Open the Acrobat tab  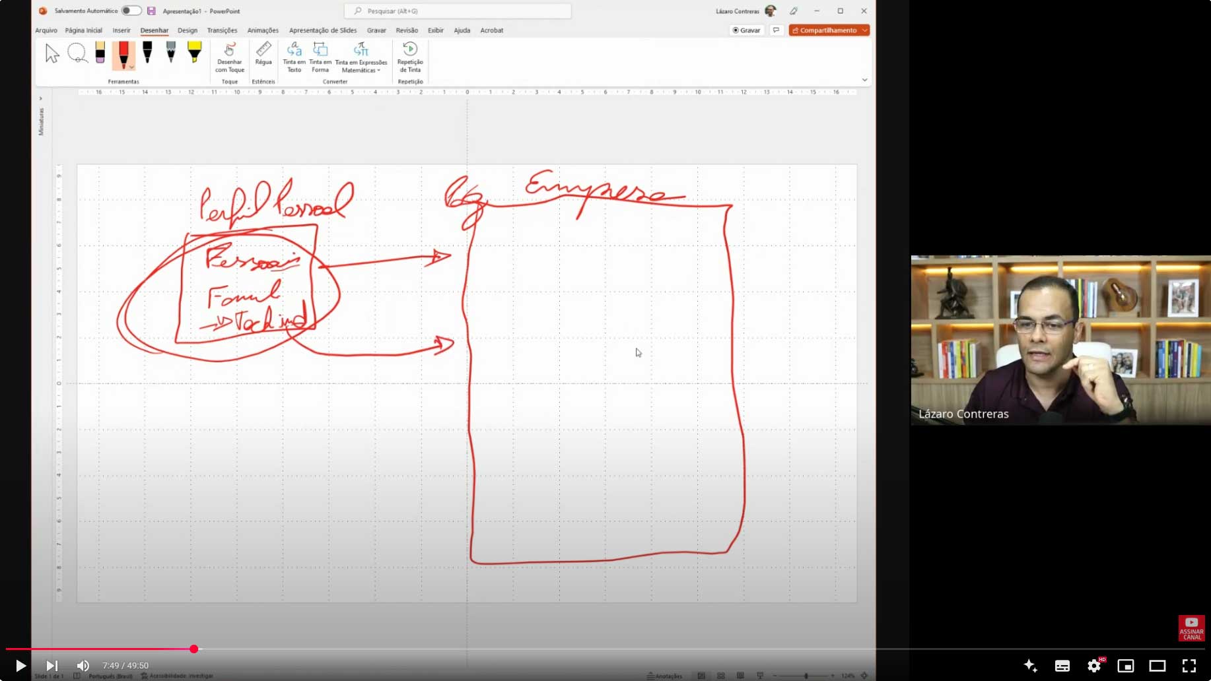point(492,30)
